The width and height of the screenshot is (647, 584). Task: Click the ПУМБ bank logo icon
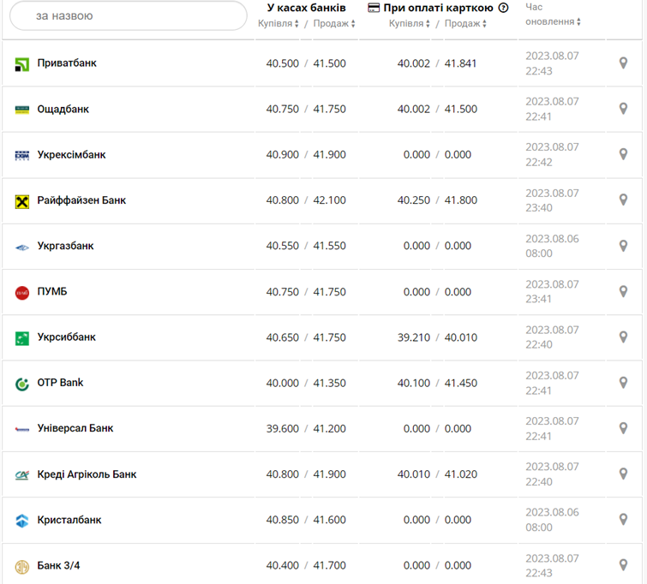[x=22, y=292]
